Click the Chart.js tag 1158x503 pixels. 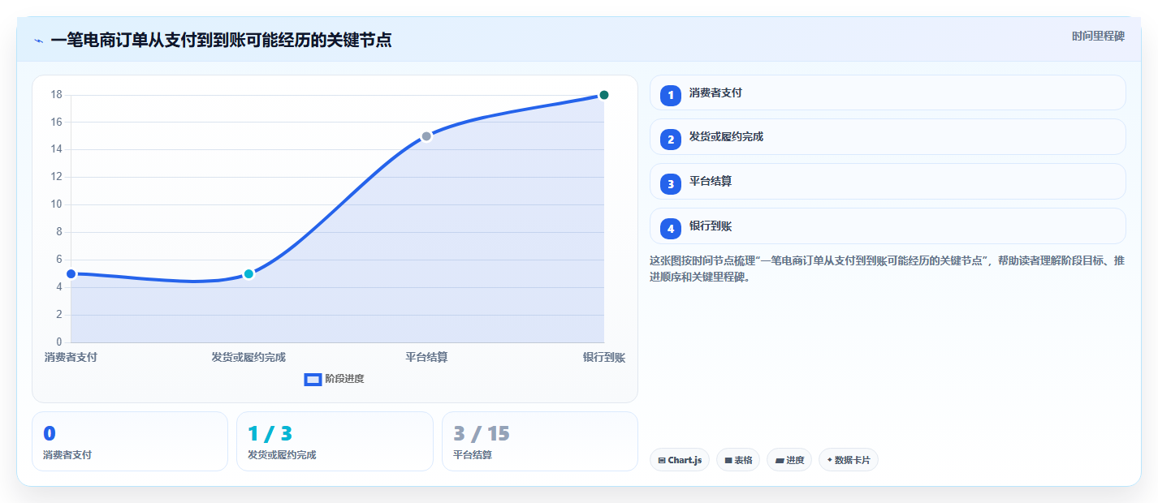[680, 460]
